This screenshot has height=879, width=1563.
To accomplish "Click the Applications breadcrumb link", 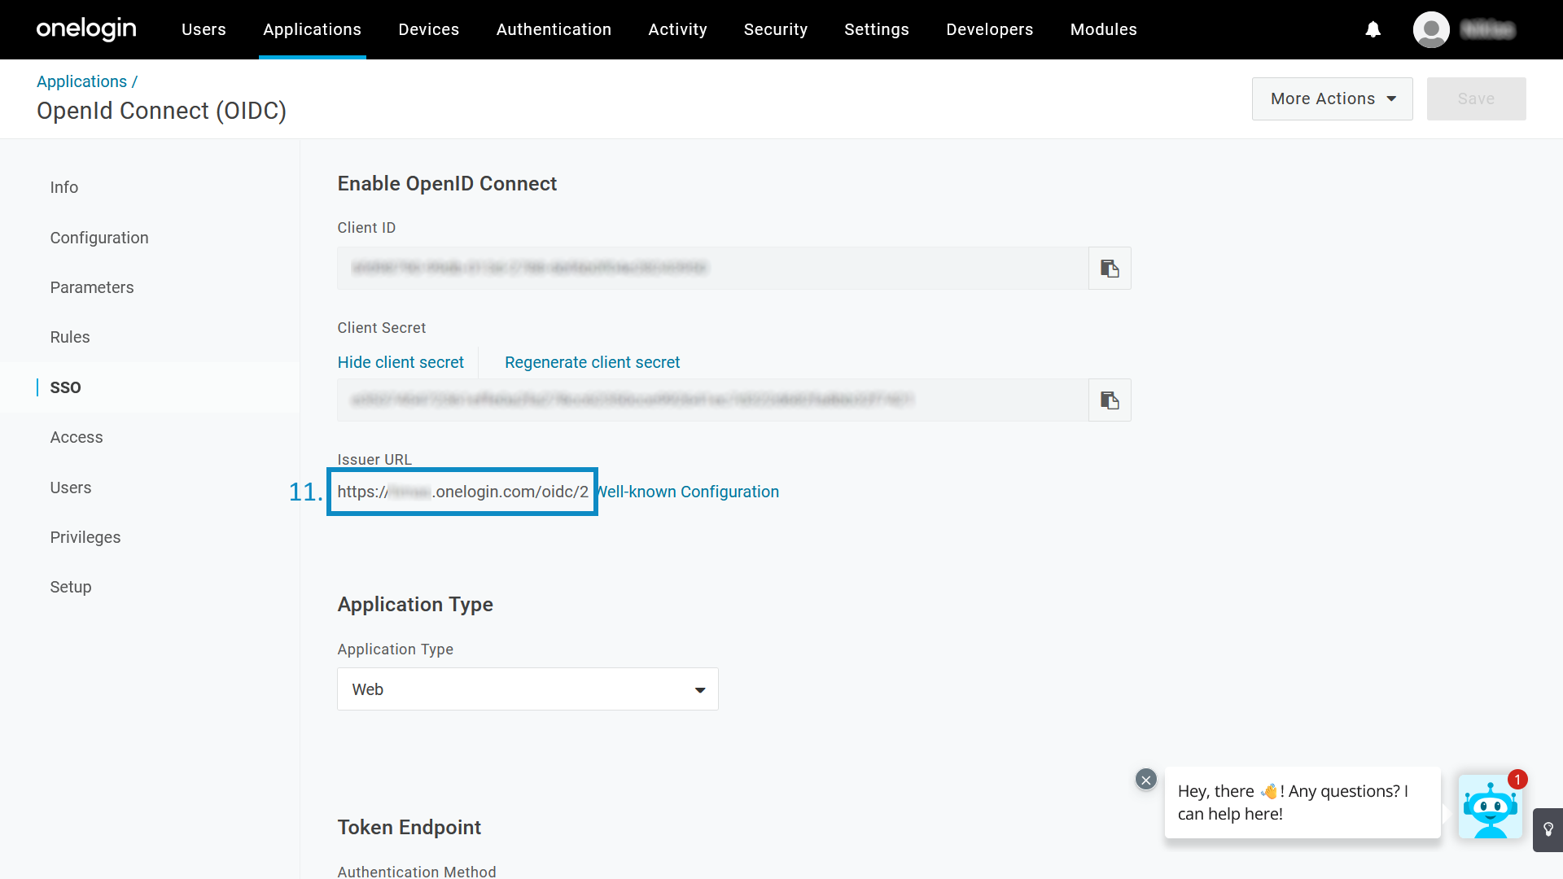I will point(82,81).
